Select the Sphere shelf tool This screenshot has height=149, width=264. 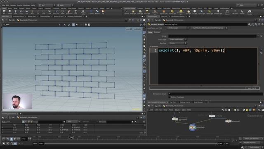pos(10,12)
